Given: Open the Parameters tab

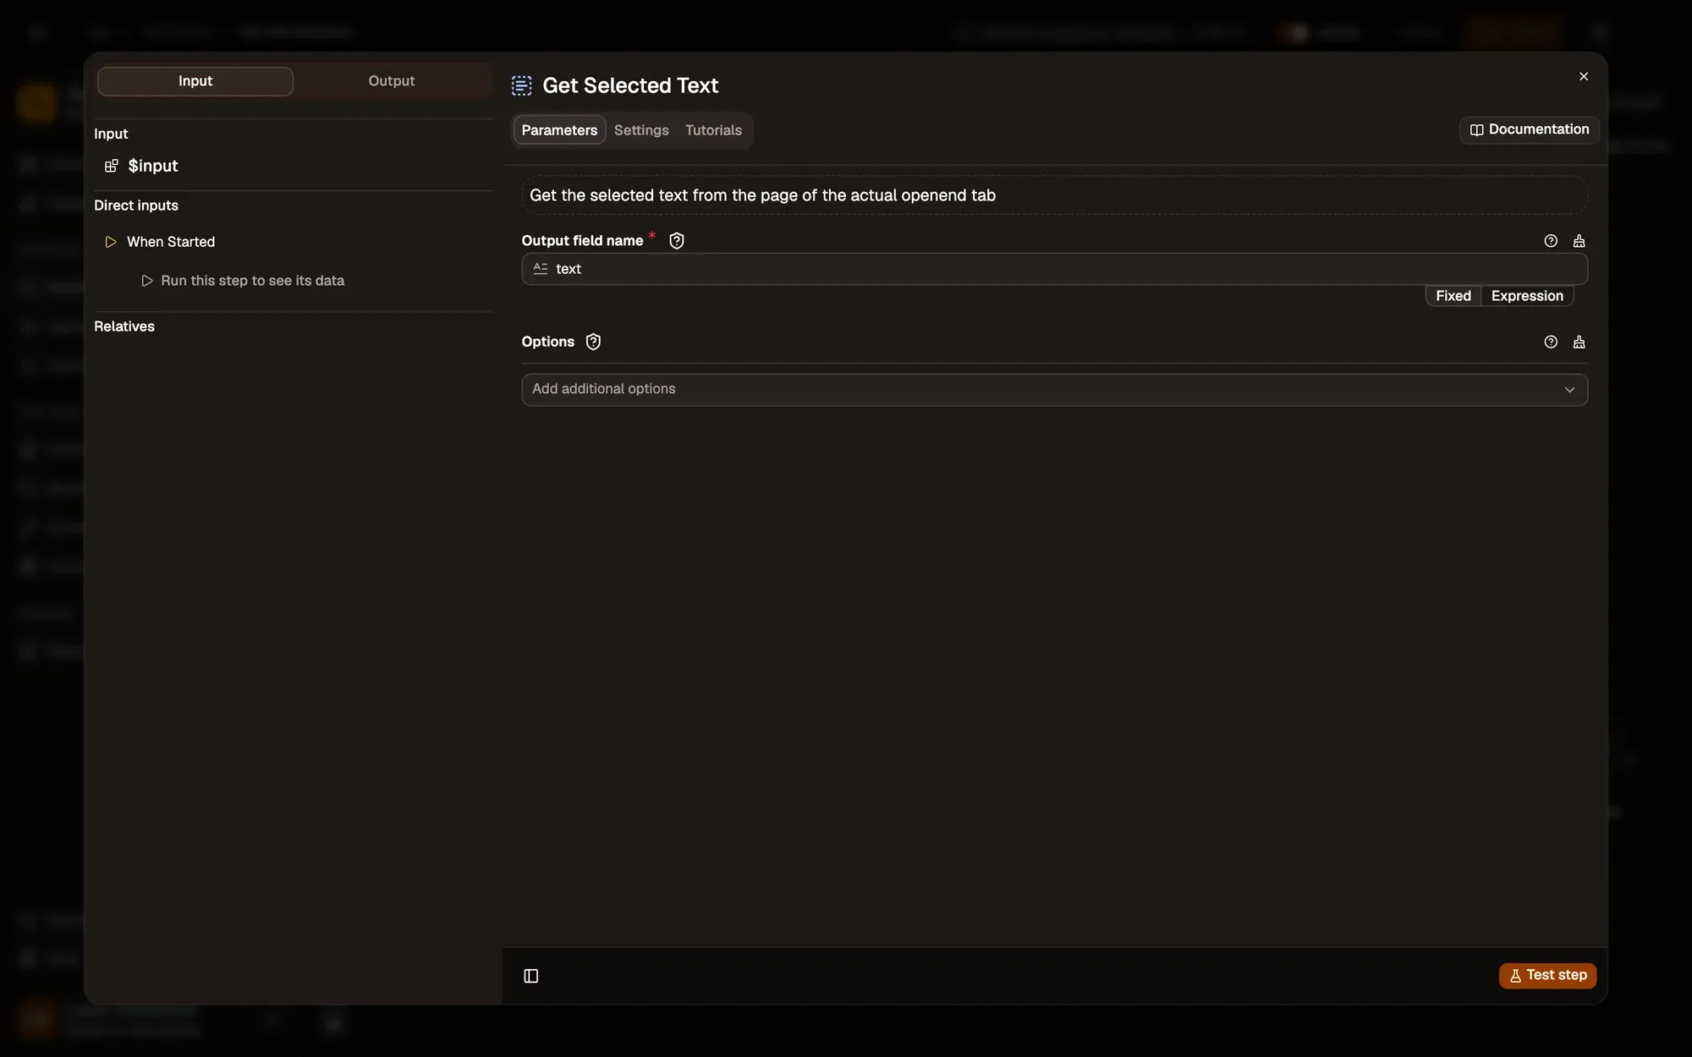Looking at the screenshot, I should (559, 130).
